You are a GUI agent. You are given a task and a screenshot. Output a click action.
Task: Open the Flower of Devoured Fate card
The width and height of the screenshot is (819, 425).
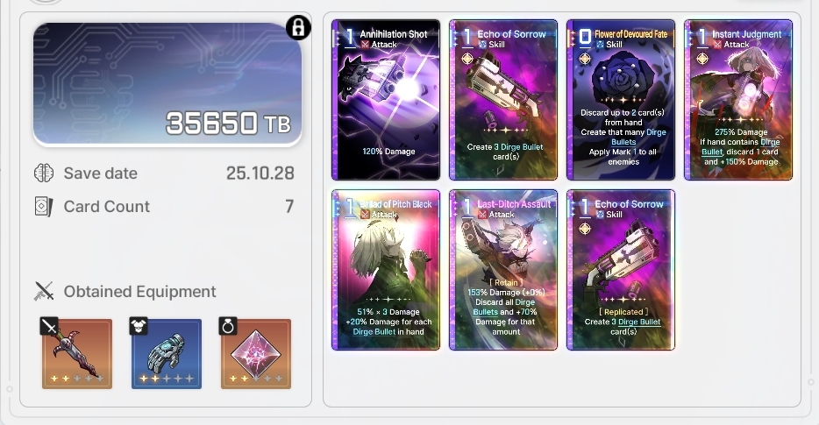(x=621, y=100)
